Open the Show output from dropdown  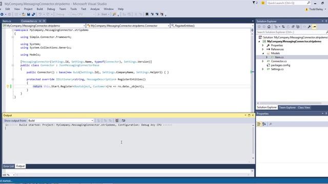[x=60, y=121]
